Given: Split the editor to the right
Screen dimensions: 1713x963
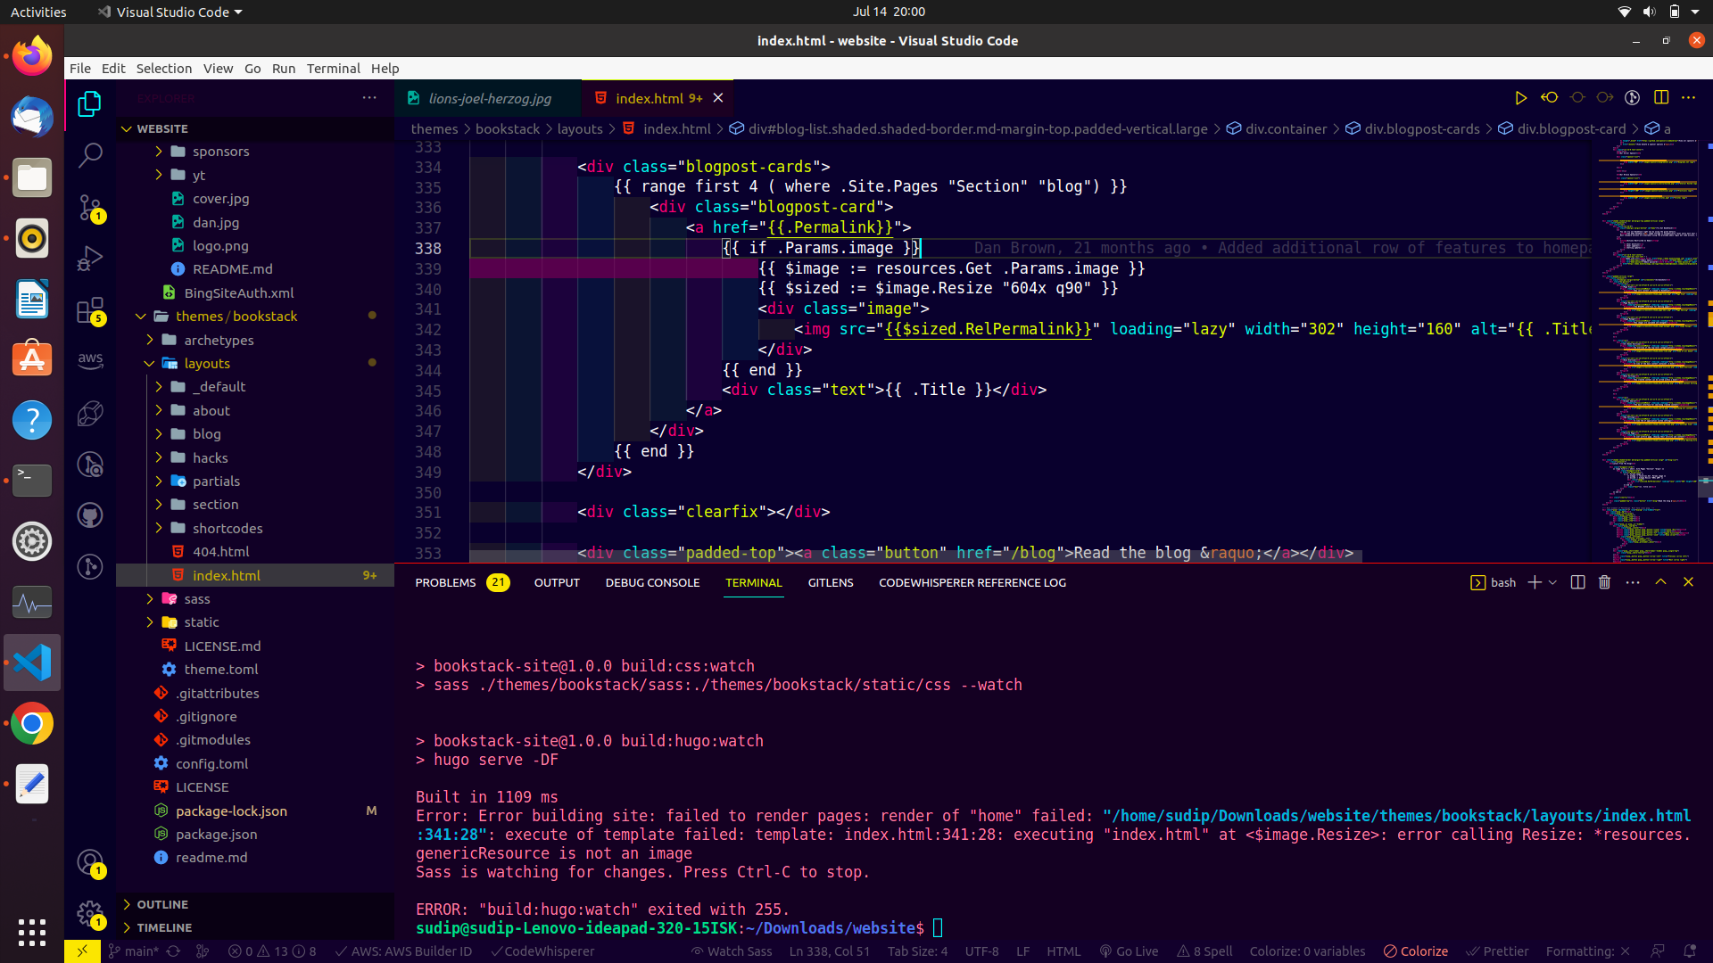Looking at the screenshot, I should (x=1660, y=98).
